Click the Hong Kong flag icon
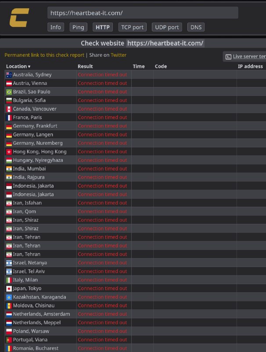 (9, 152)
